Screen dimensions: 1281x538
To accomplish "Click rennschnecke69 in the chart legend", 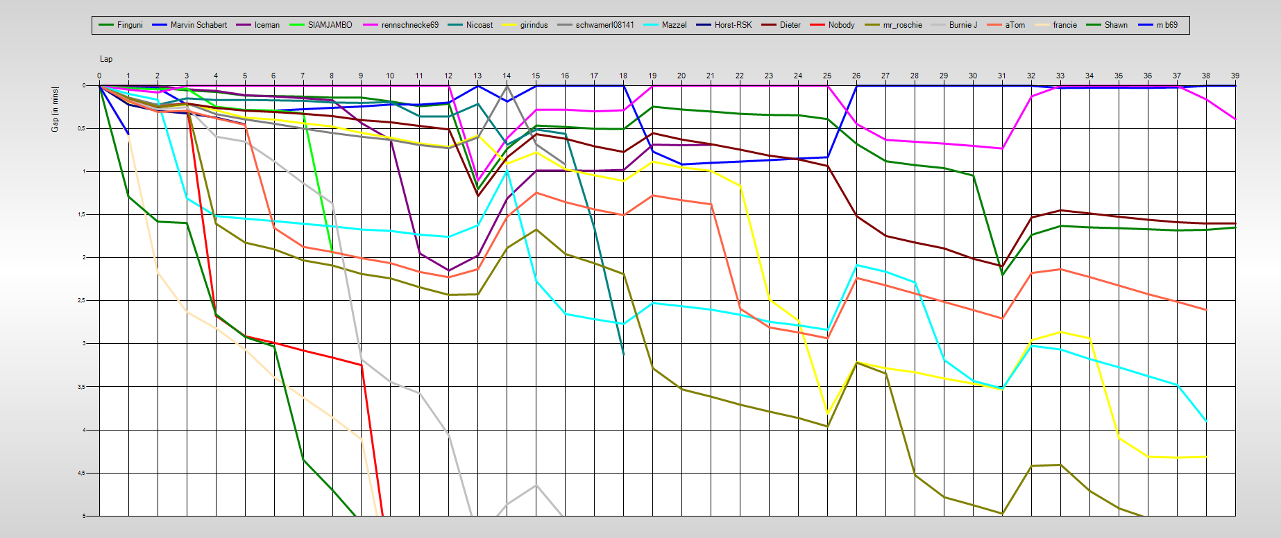I will point(409,25).
